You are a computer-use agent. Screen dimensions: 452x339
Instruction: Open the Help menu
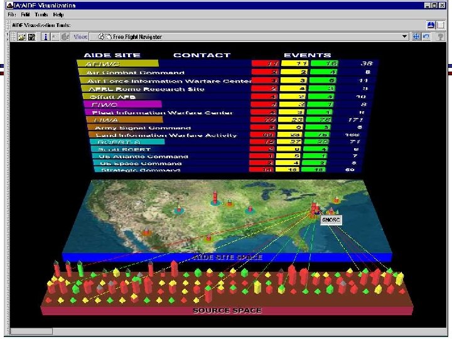pos(58,14)
